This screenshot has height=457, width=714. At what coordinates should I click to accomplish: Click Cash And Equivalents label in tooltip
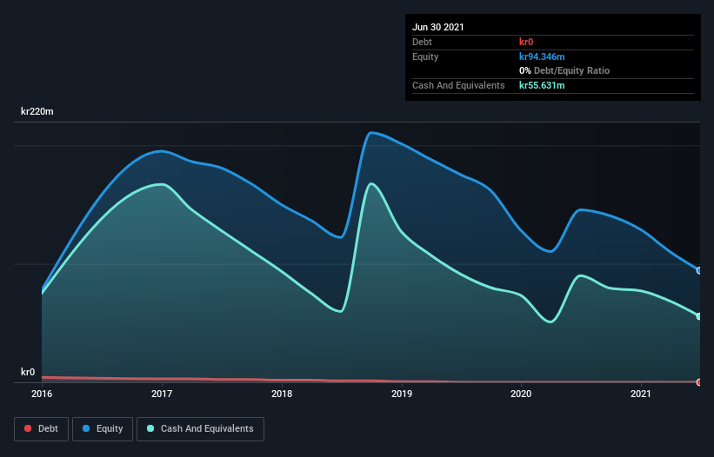click(458, 85)
